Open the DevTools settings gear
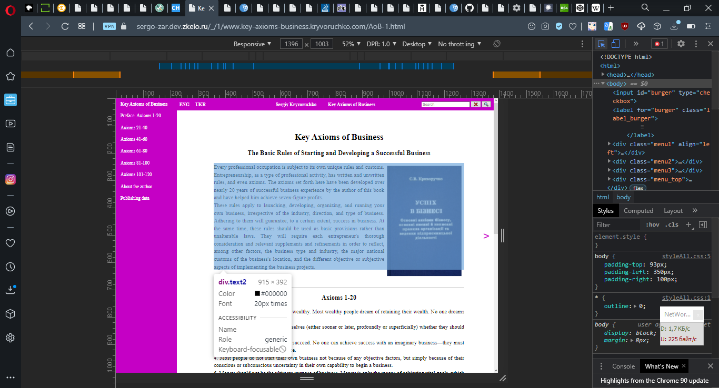 tap(681, 44)
